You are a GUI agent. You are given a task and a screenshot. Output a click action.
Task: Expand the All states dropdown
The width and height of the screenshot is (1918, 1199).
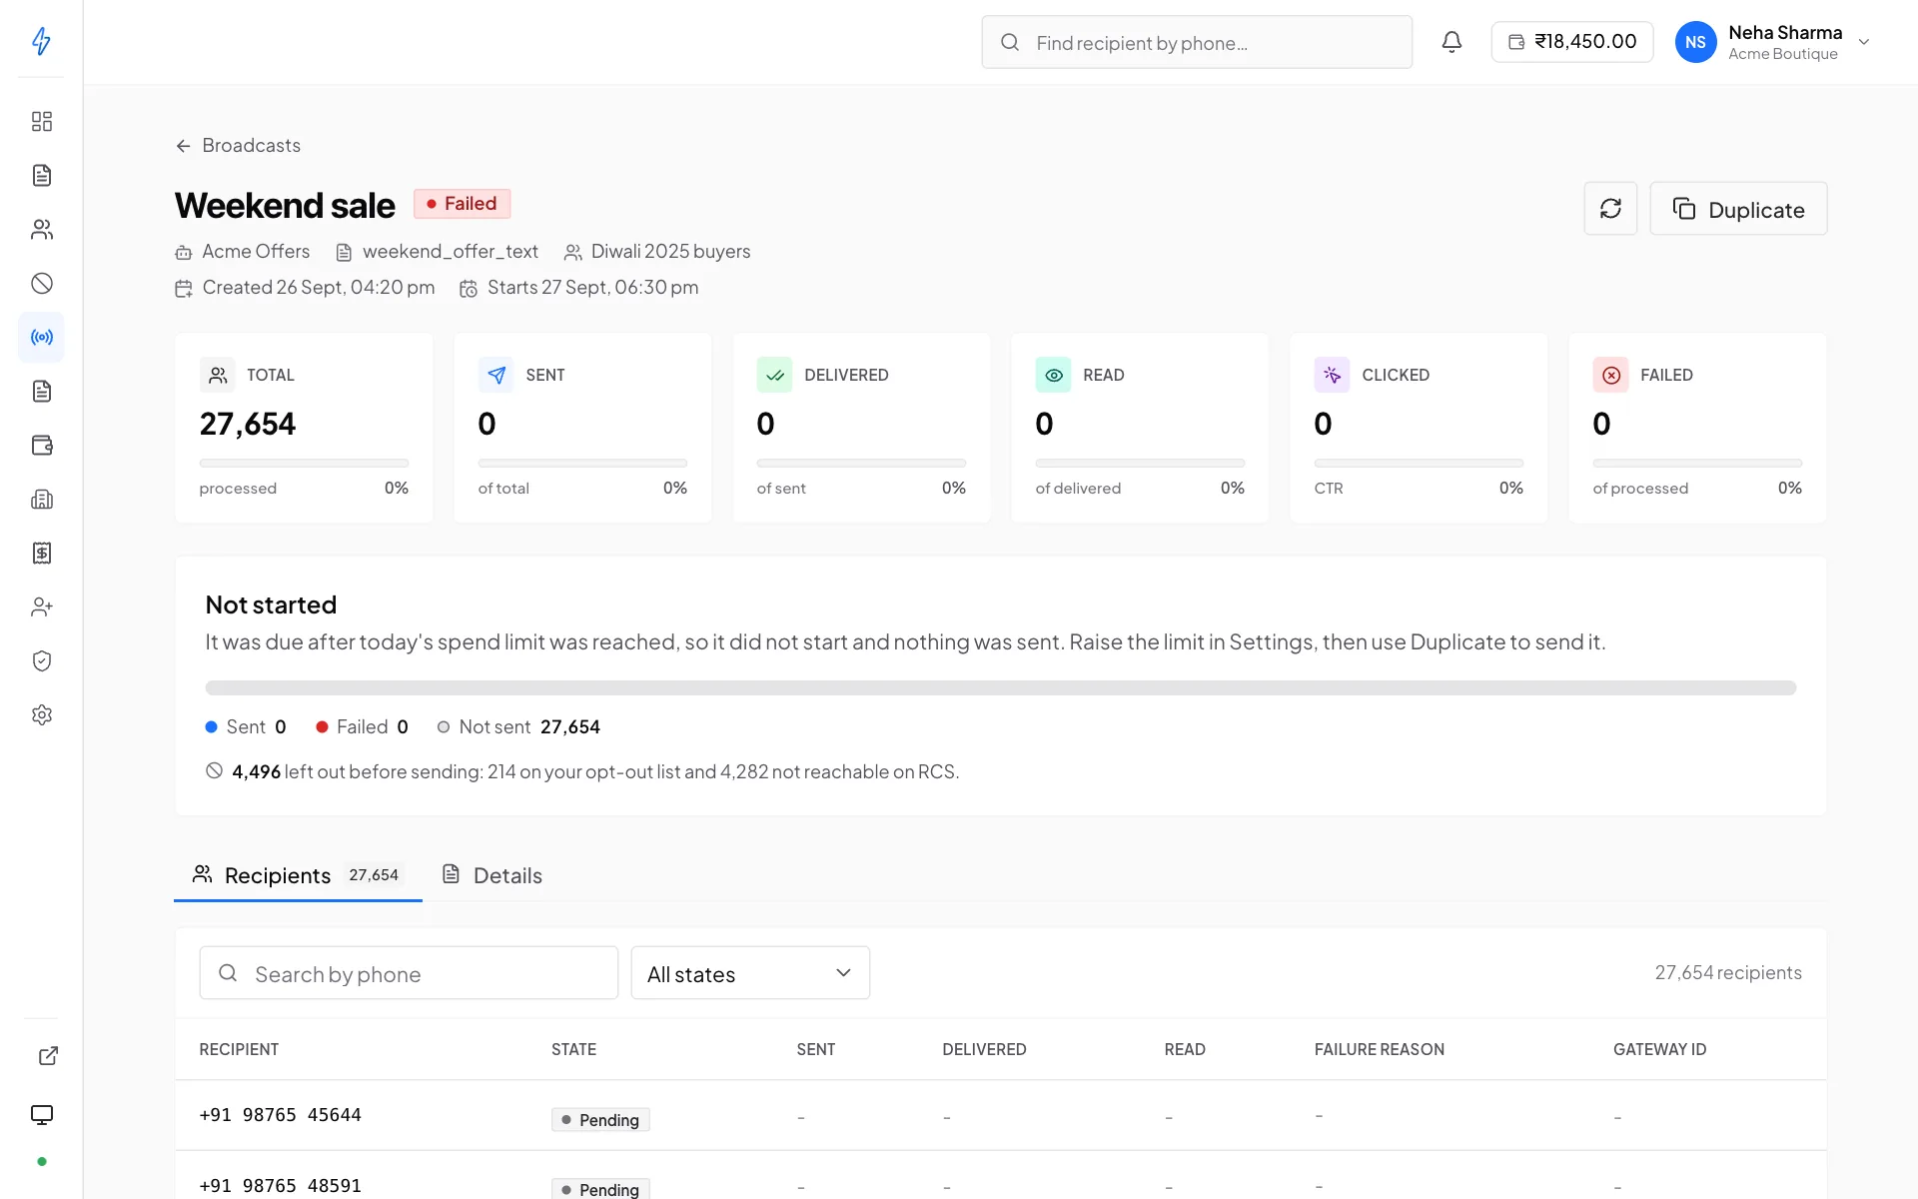point(750,973)
